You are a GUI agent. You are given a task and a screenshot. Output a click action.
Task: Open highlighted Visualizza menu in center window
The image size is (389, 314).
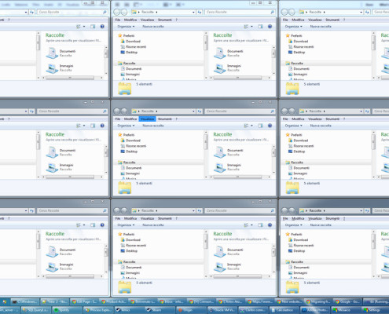click(147, 119)
